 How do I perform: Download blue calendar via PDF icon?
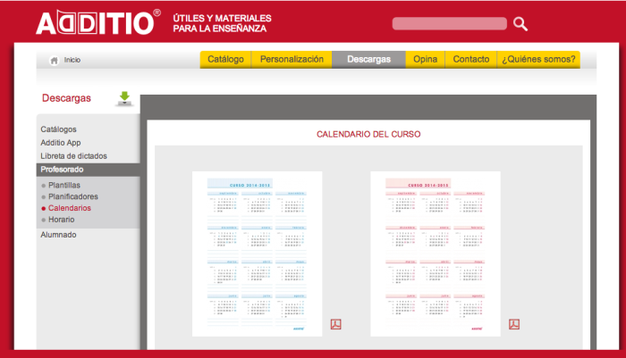[336, 324]
